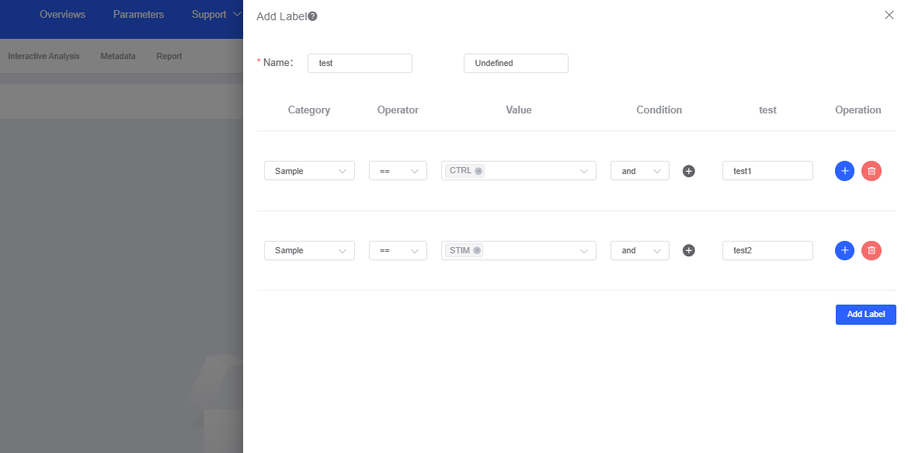This screenshot has height=453, width=908.
Task: Click the Undefined input field
Action: point(516,63)
